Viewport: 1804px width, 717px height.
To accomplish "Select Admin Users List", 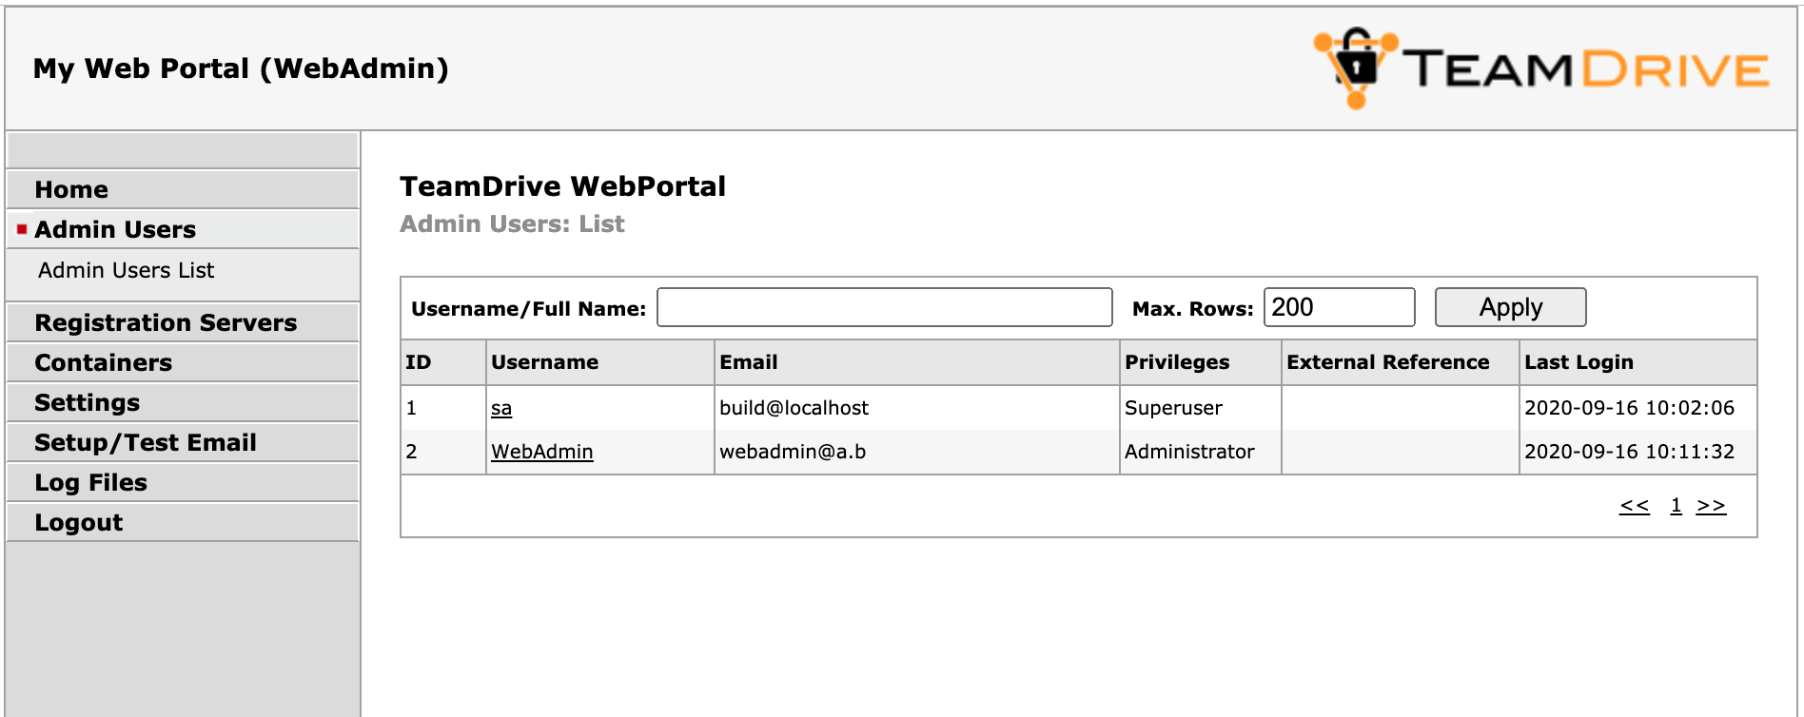I will click(x=127, y=270).
